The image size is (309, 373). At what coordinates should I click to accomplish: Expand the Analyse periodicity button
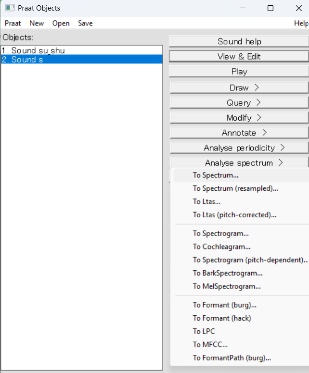coord(239,148)
